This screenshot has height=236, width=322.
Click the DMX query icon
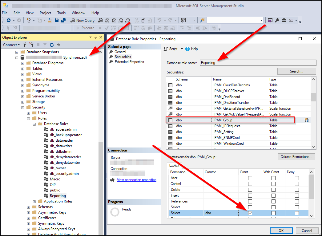[x=114, y=20]
